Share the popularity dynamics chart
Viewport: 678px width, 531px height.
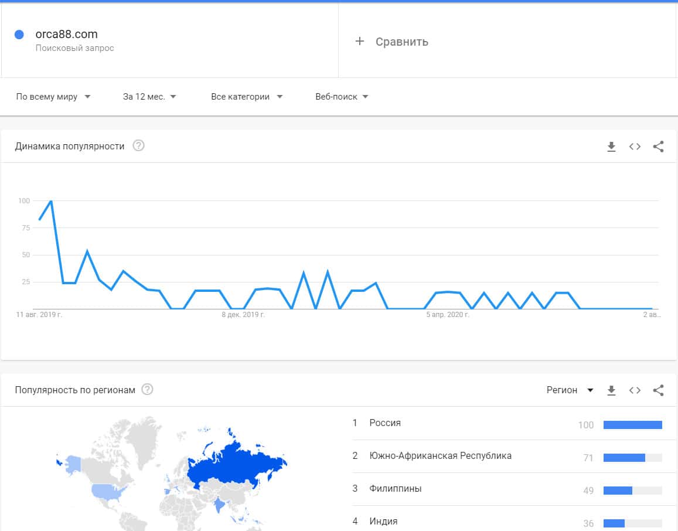click(x=658, y=147)
